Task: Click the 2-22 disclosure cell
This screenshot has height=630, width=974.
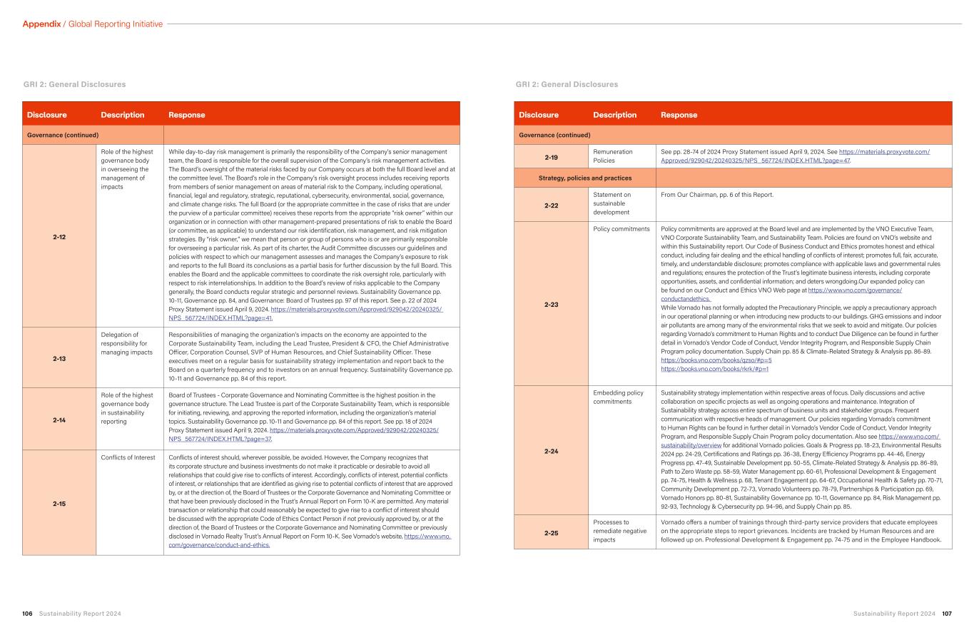Action: [x=551, y=205]
